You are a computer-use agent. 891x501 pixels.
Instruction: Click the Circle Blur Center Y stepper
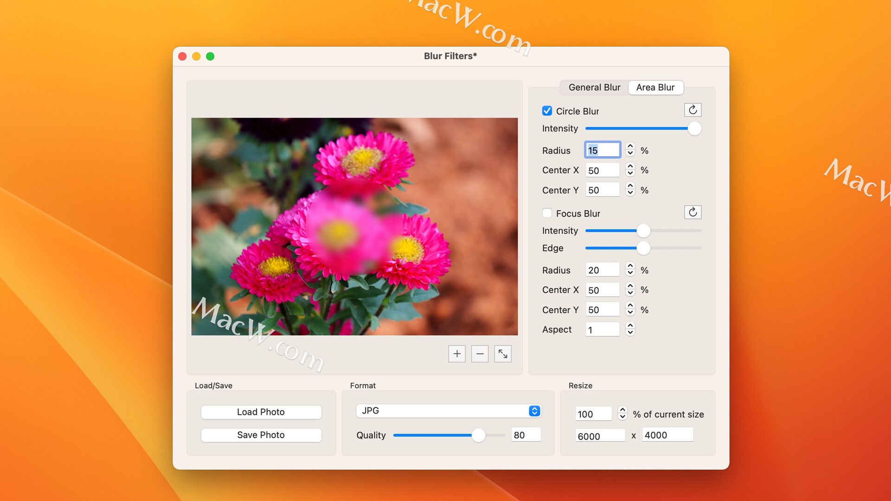tap(630, 190)
